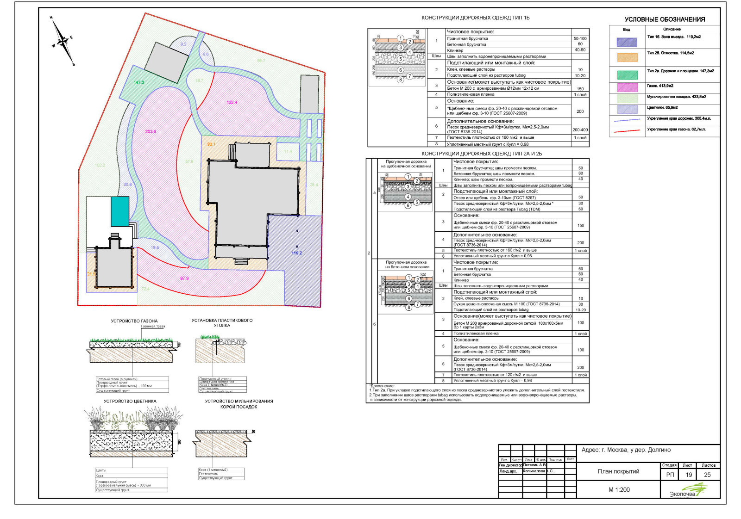Click the 203.6 lawn area label

click(151, 131)
